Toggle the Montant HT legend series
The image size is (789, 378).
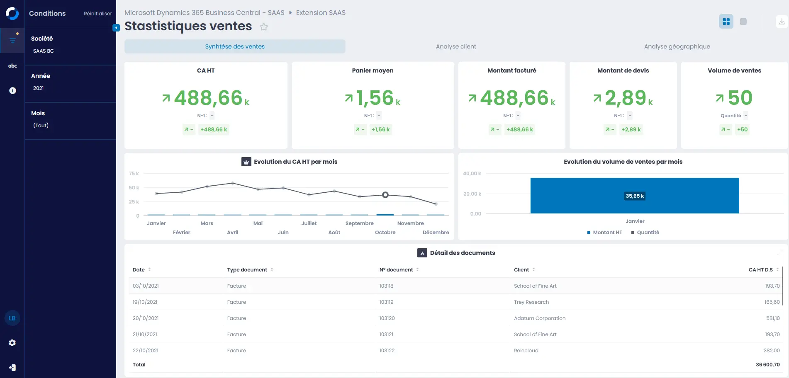click(x=605, y=233)
